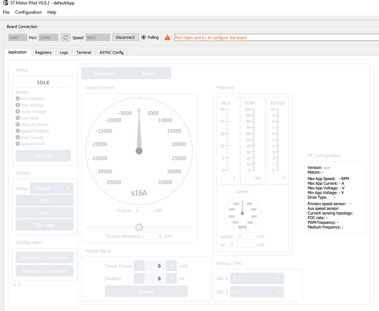Click the 'Current sensing topology' line
This screenshot has height=311, width=379.
pos(330,213)
